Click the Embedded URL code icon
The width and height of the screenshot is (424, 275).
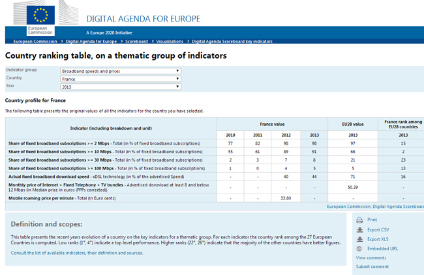coord(360,248)
